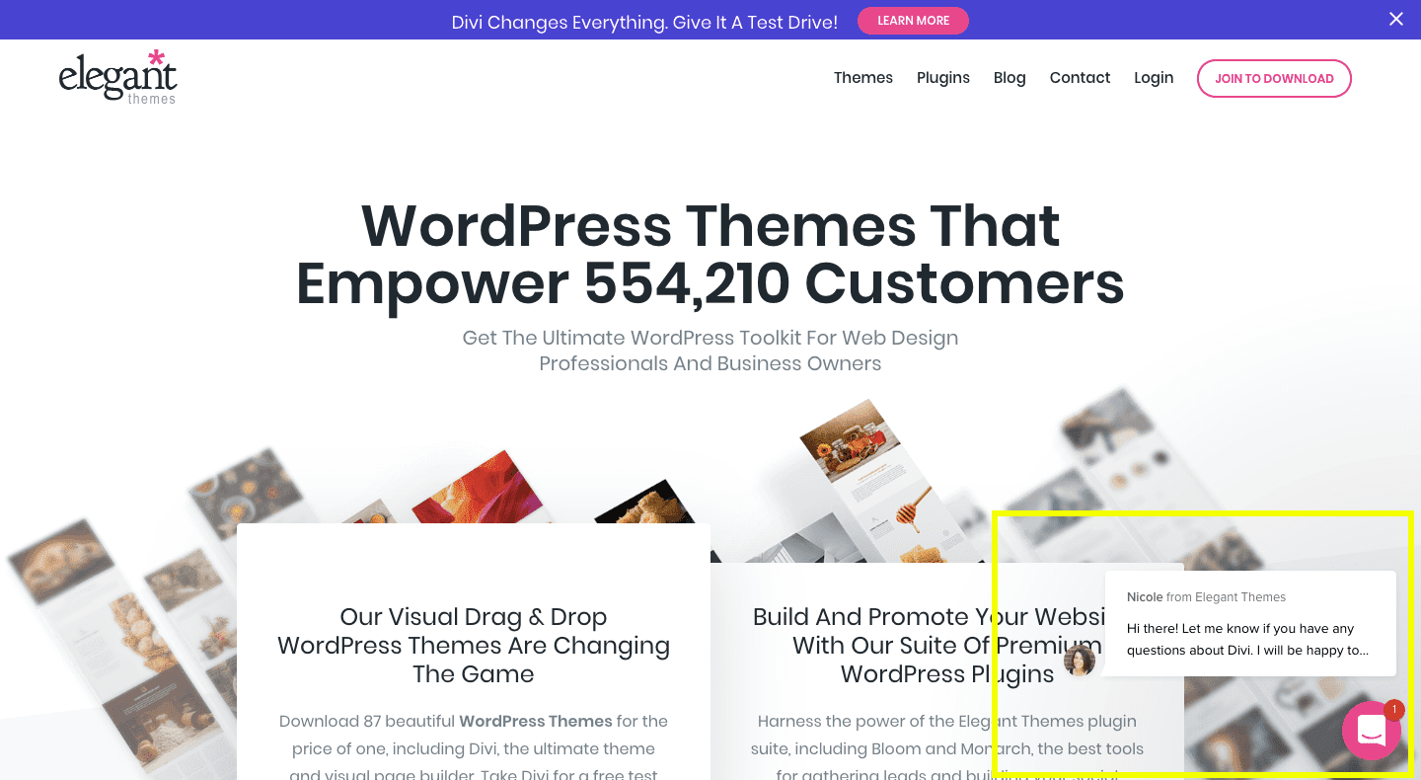Click the bold "WordPress Themes" link text
1421x780 pixels.
tap(536, 721)
